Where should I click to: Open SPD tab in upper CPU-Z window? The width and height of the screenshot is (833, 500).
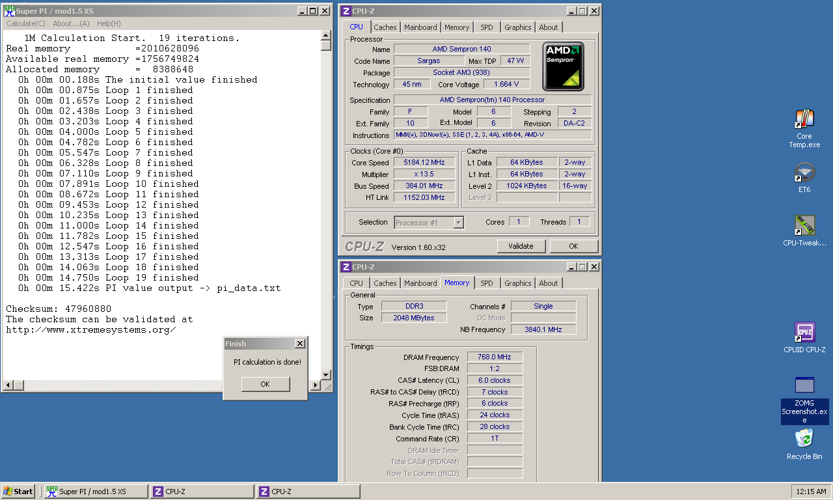click(487, 27)
